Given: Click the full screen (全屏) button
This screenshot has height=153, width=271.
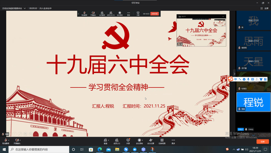Looking at the screenshot, I should coord(265,8).
